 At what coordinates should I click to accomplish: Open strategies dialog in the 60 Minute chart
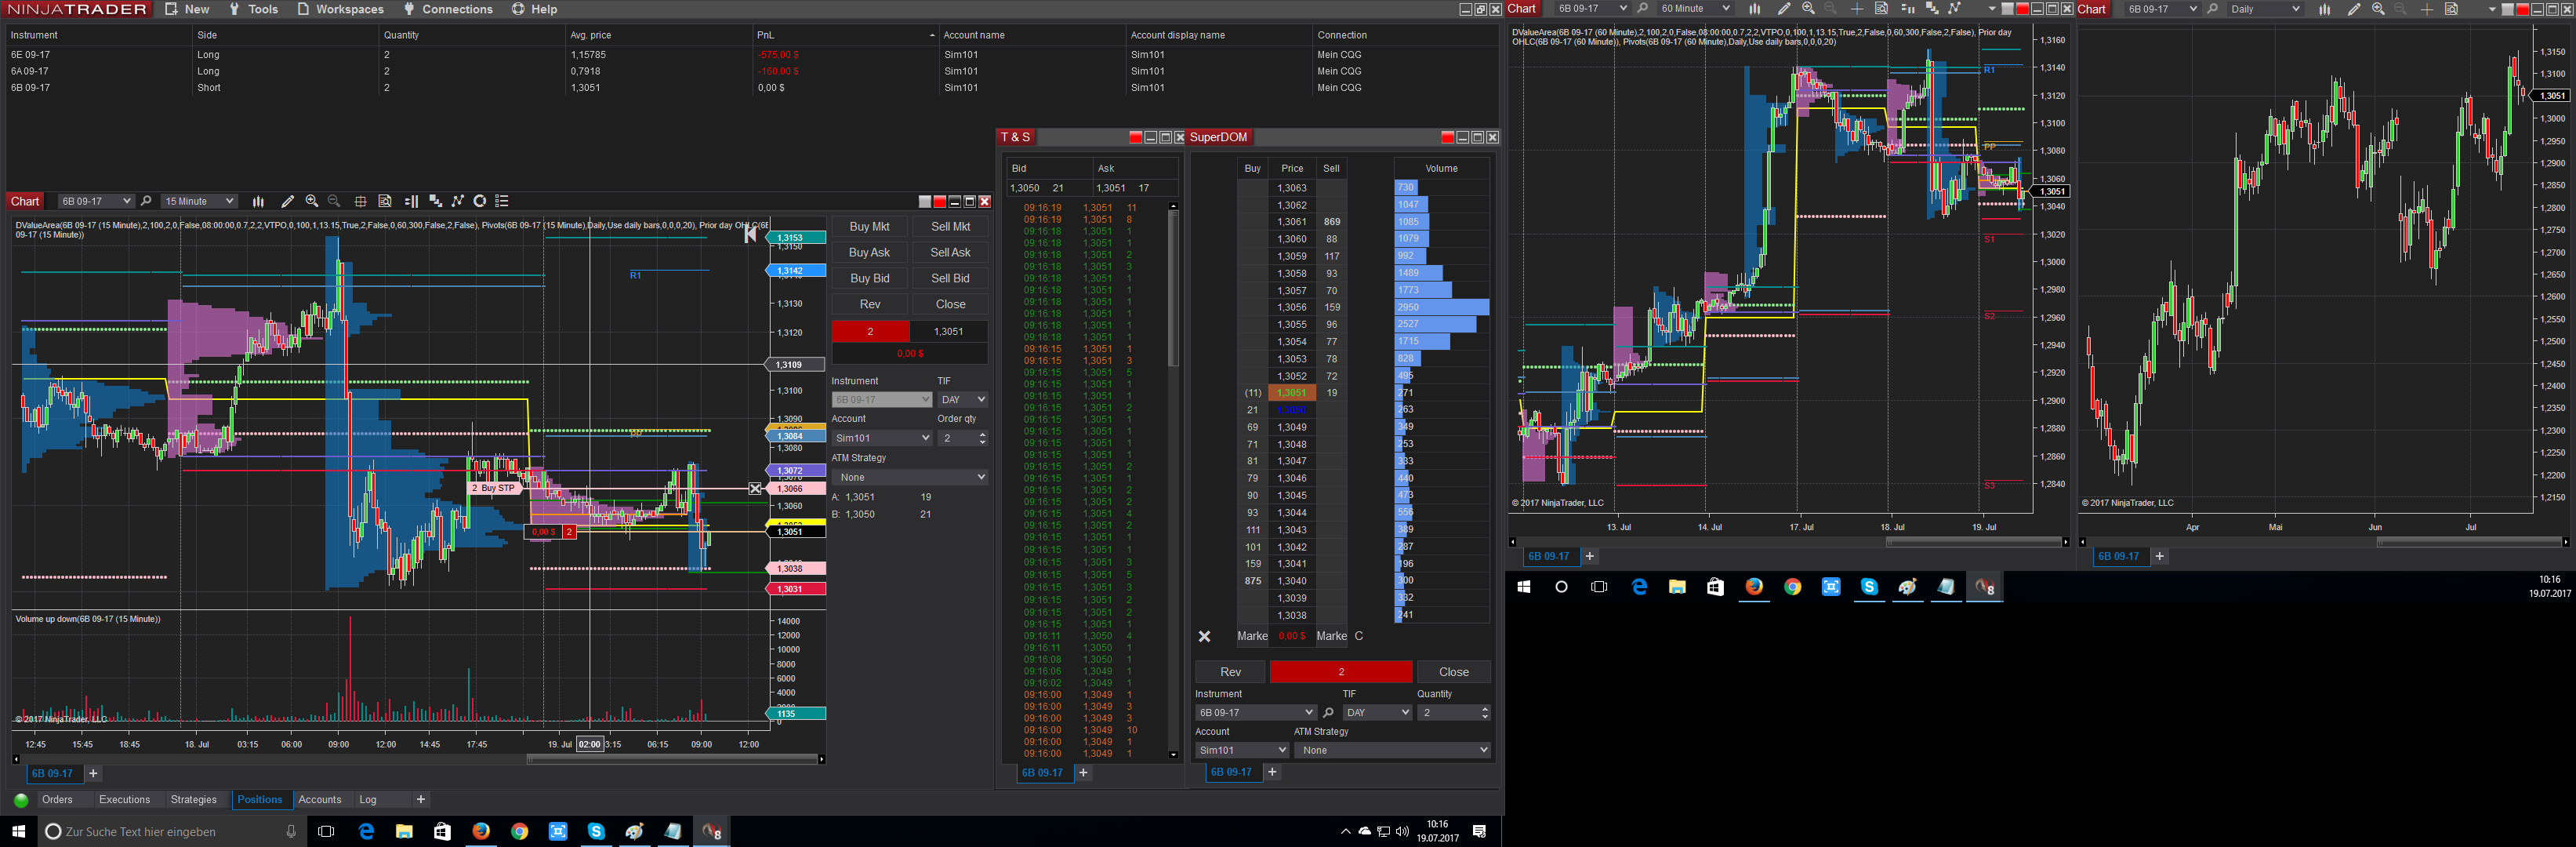pyautogui.click(x=1954, y=9)
